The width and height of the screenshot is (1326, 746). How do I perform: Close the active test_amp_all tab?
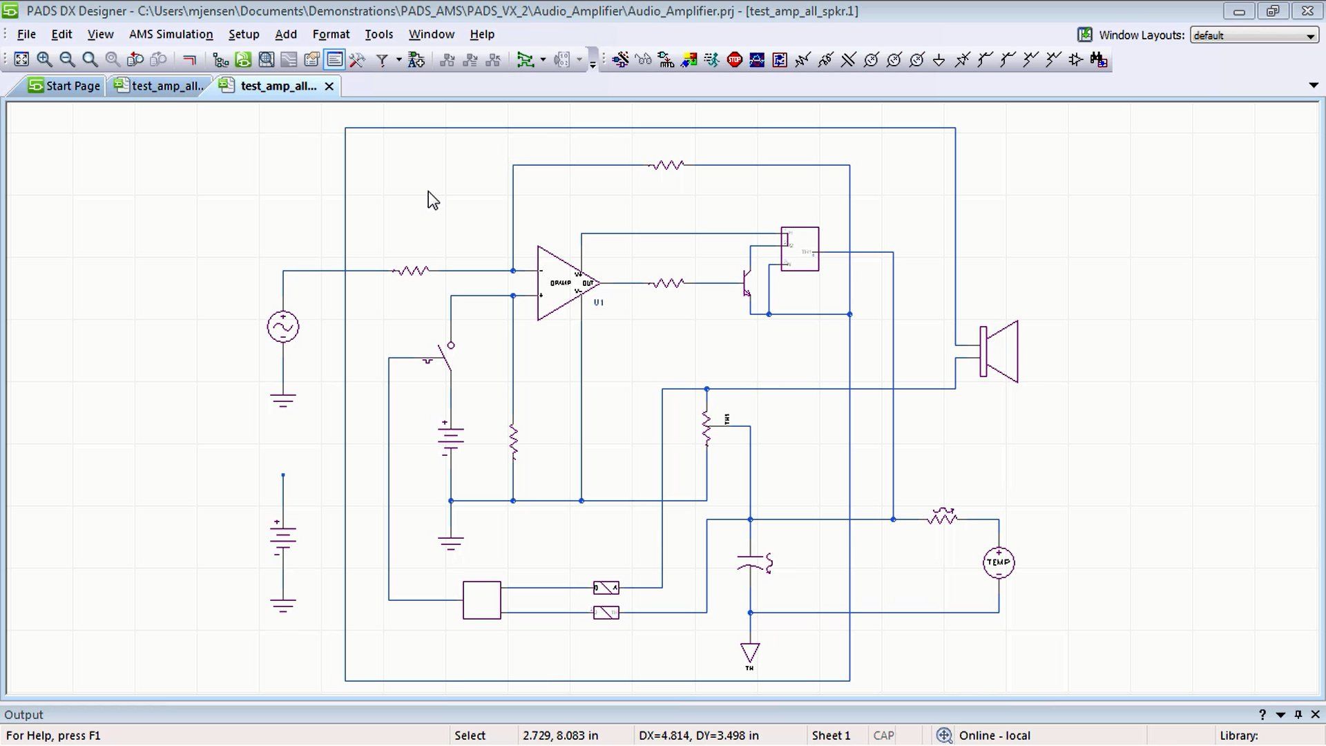329,86
